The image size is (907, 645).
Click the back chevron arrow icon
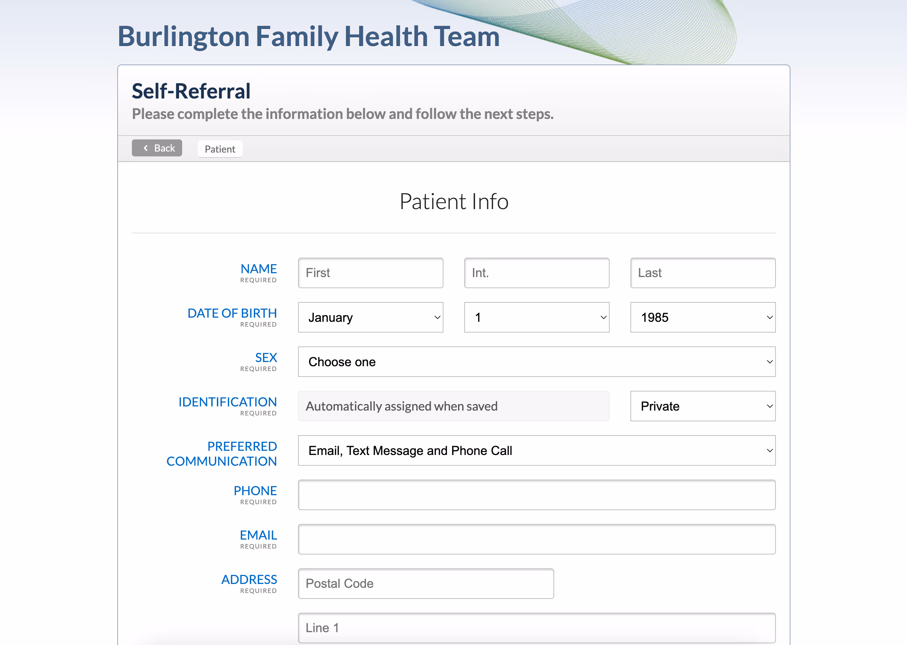[146, 148]
